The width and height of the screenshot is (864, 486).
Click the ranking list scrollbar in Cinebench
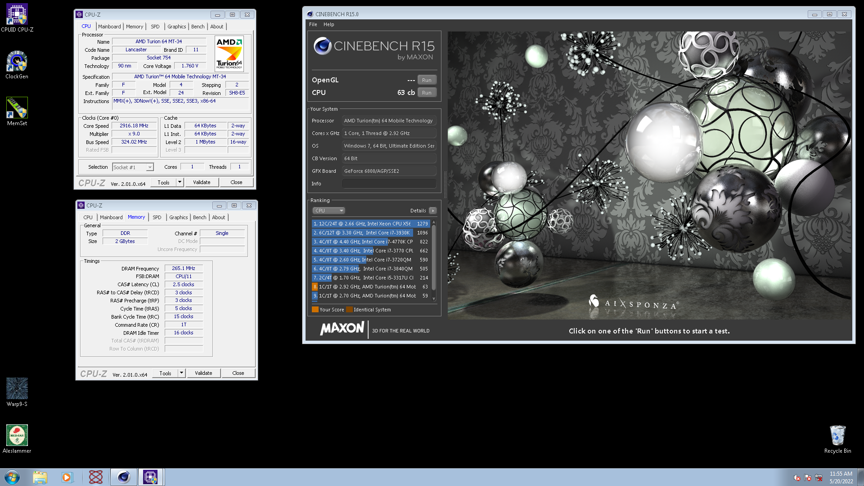[x=434, y=257]
